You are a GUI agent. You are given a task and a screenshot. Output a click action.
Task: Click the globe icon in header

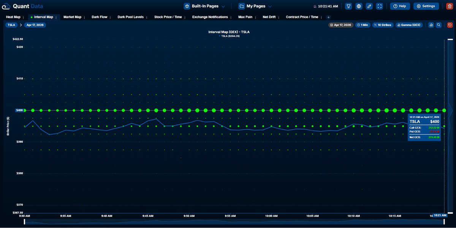(359, 6)
